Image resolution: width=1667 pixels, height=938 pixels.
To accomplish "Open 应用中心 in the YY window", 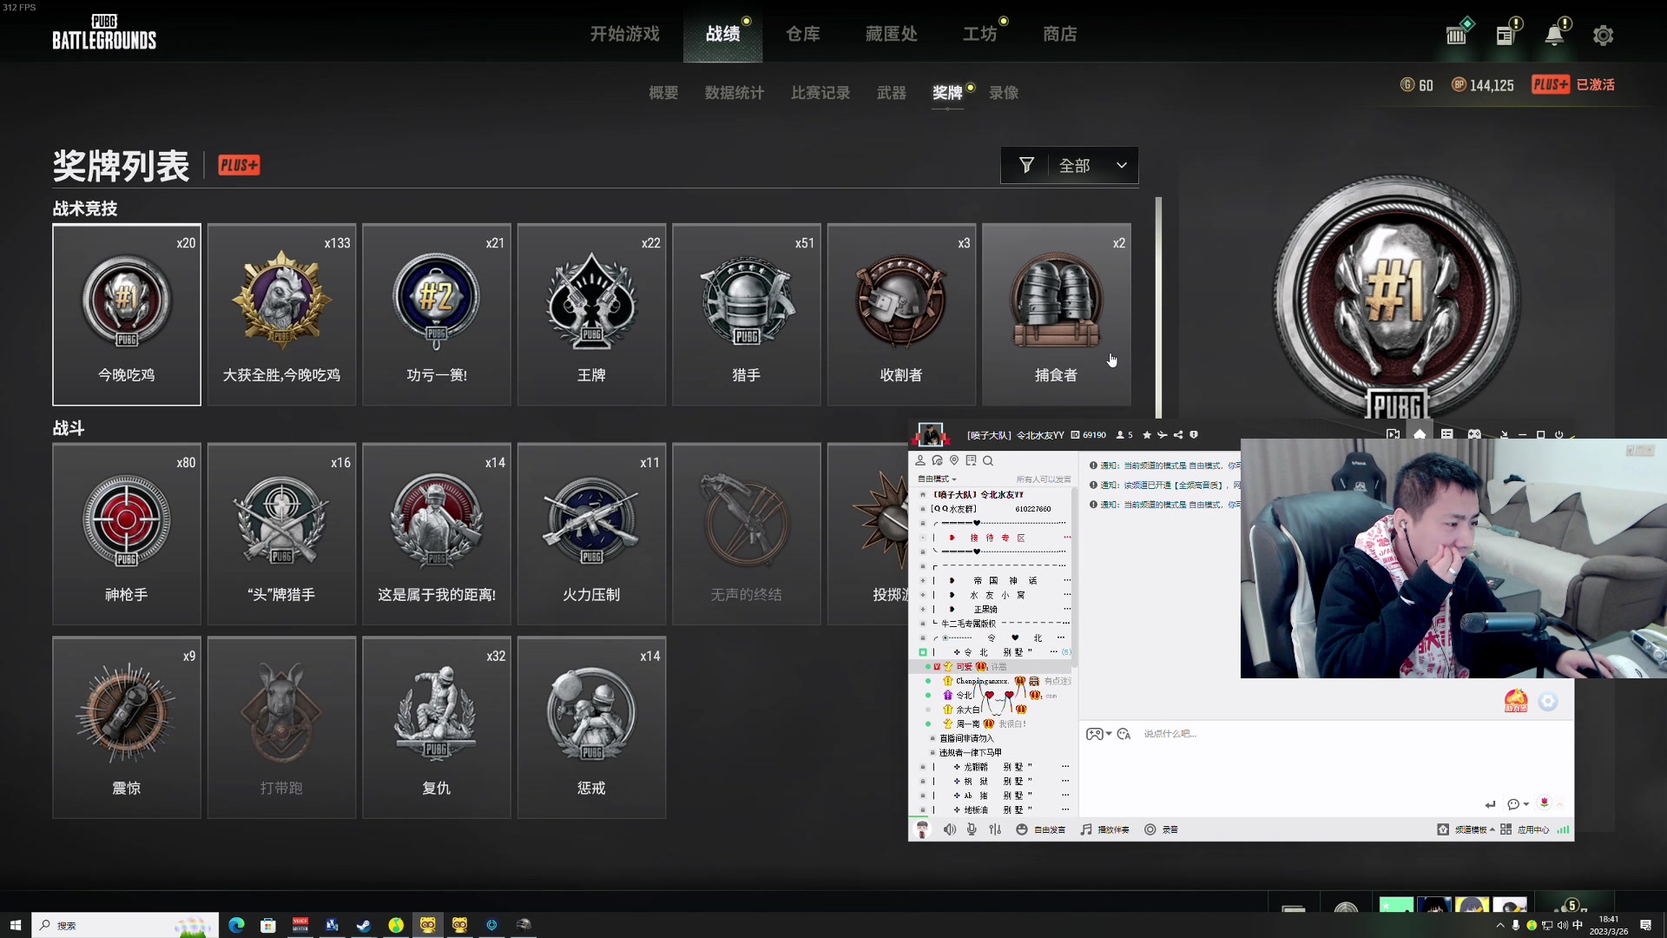I will coord(1525,829).
